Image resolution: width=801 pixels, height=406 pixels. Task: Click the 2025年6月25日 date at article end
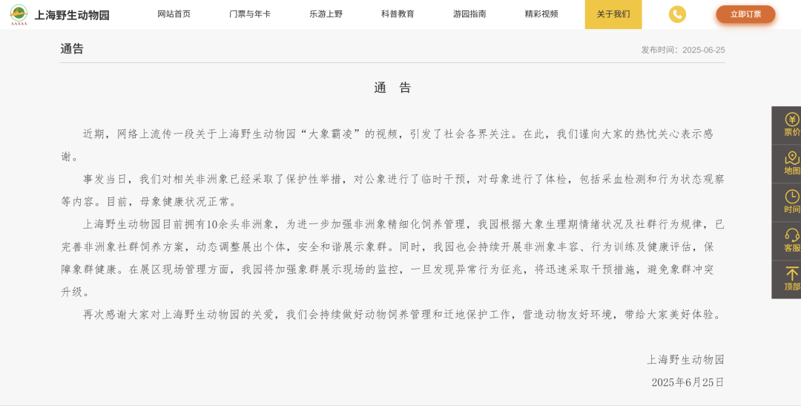pos(687,382)
